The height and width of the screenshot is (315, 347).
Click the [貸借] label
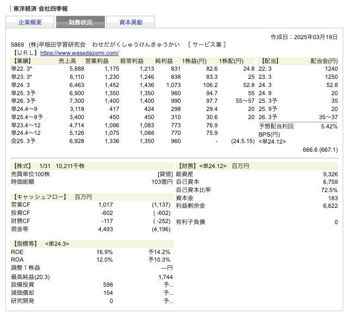[165, 174]
